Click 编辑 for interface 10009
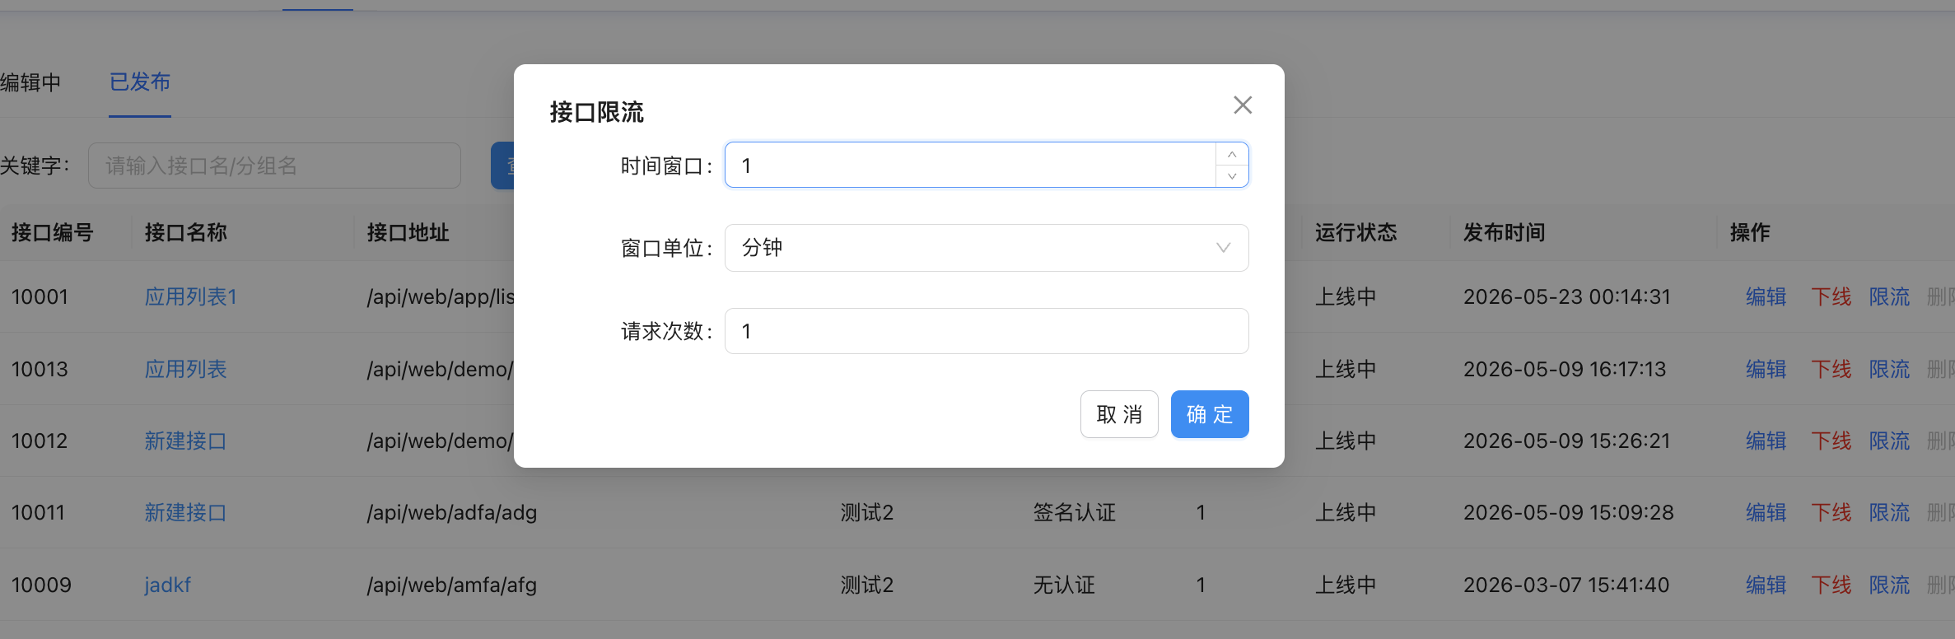The width and height of the screenshot is (1955, 639). [x=1766, y=585]
